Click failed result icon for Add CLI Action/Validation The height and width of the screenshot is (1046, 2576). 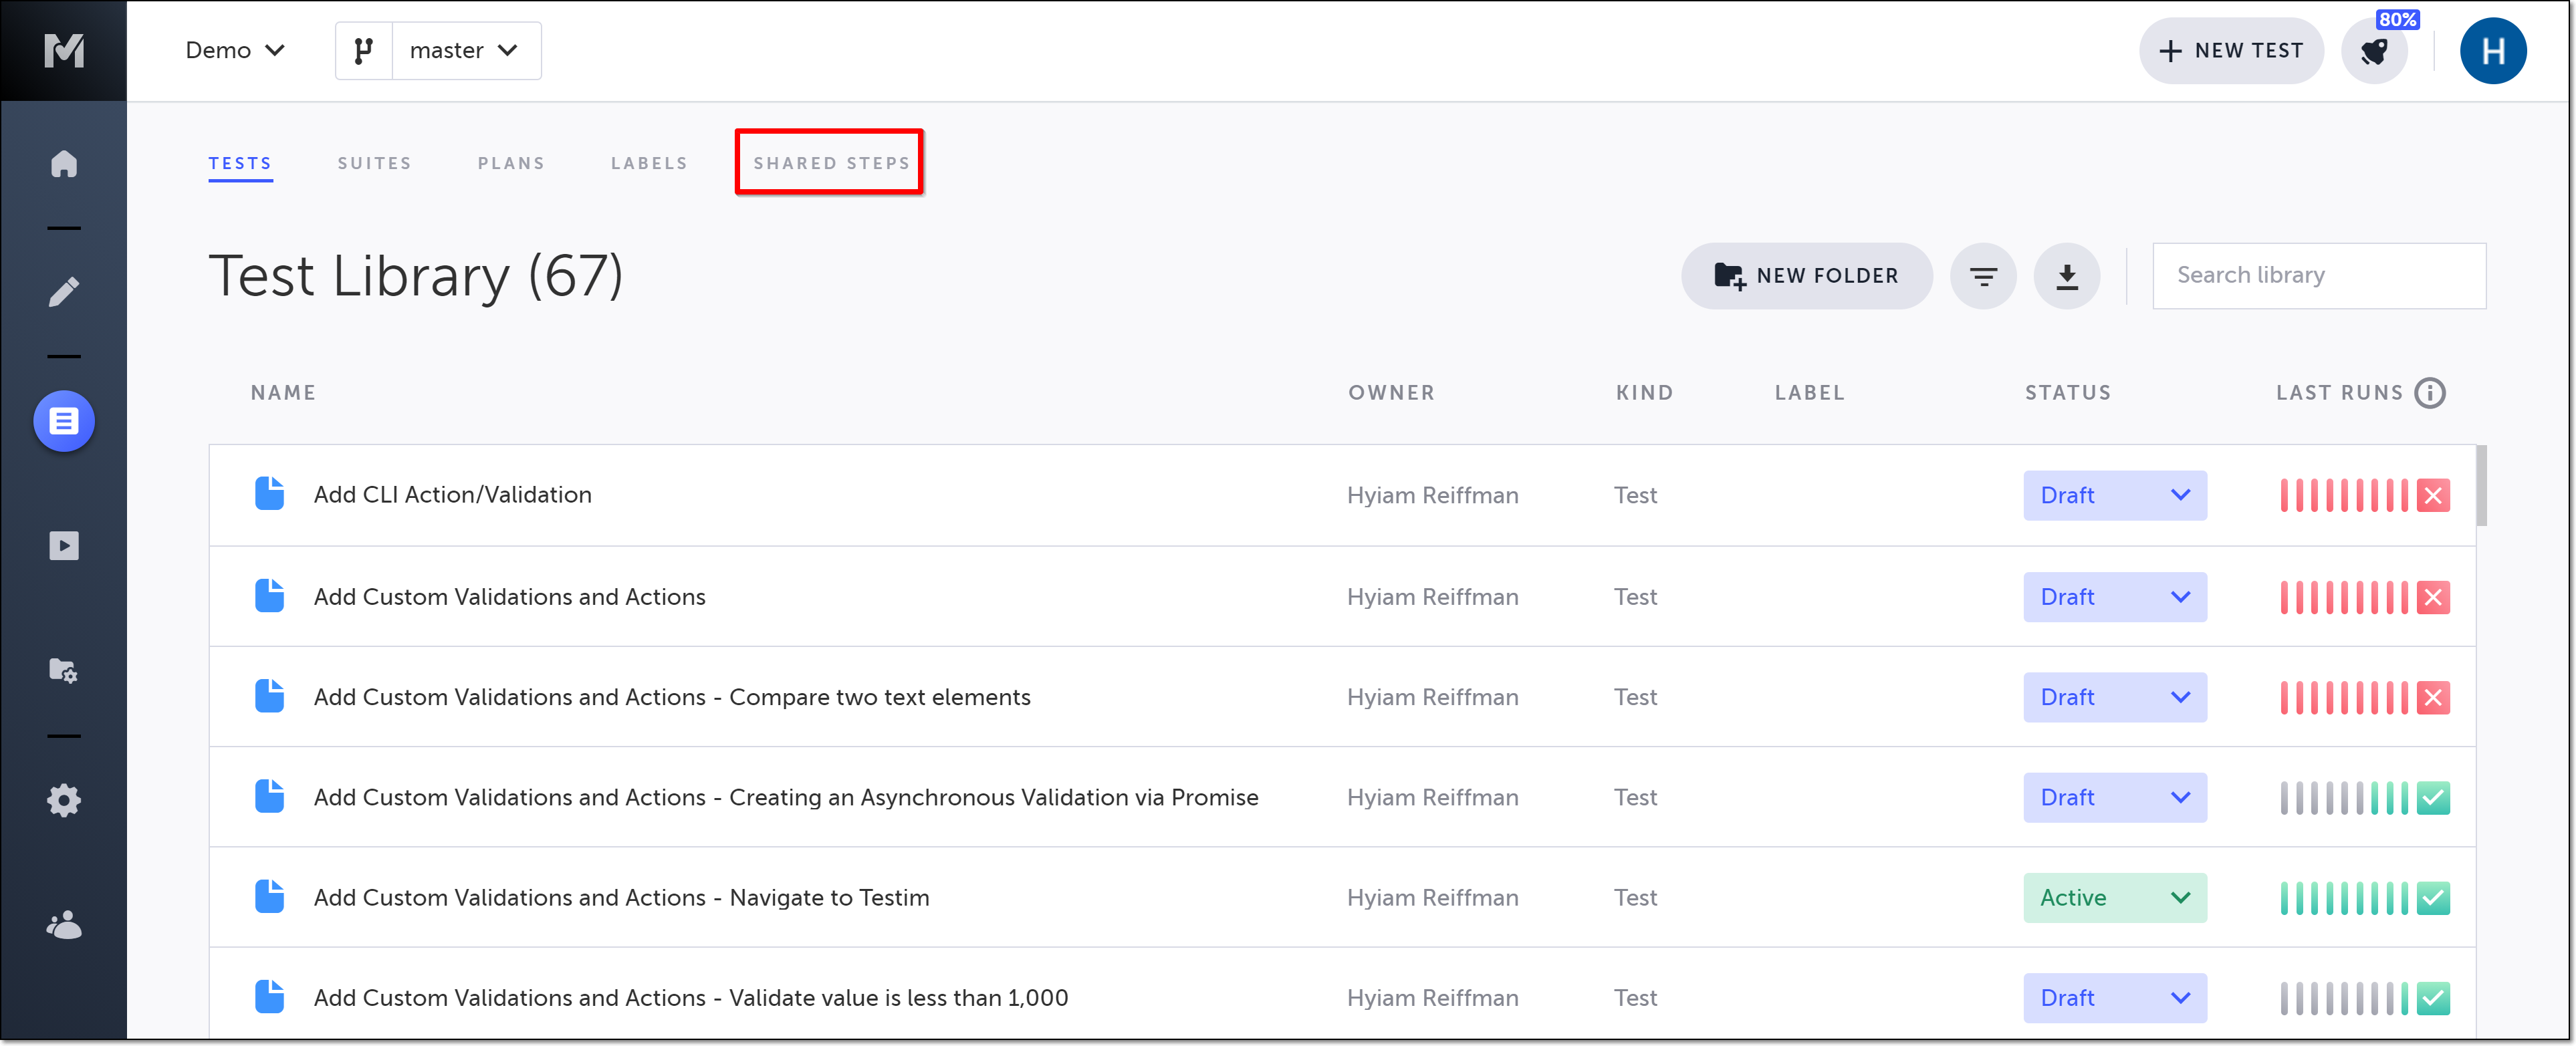point(2433,495)
